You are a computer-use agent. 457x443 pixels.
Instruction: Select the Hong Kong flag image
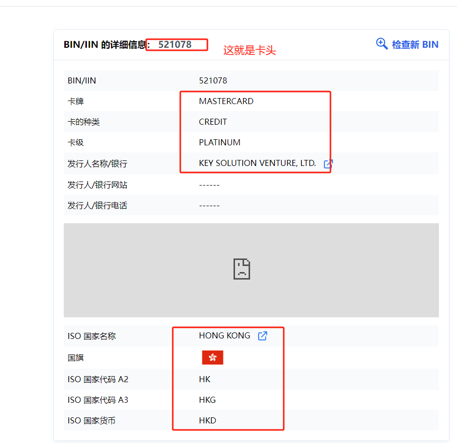click(x=212, y=358)
